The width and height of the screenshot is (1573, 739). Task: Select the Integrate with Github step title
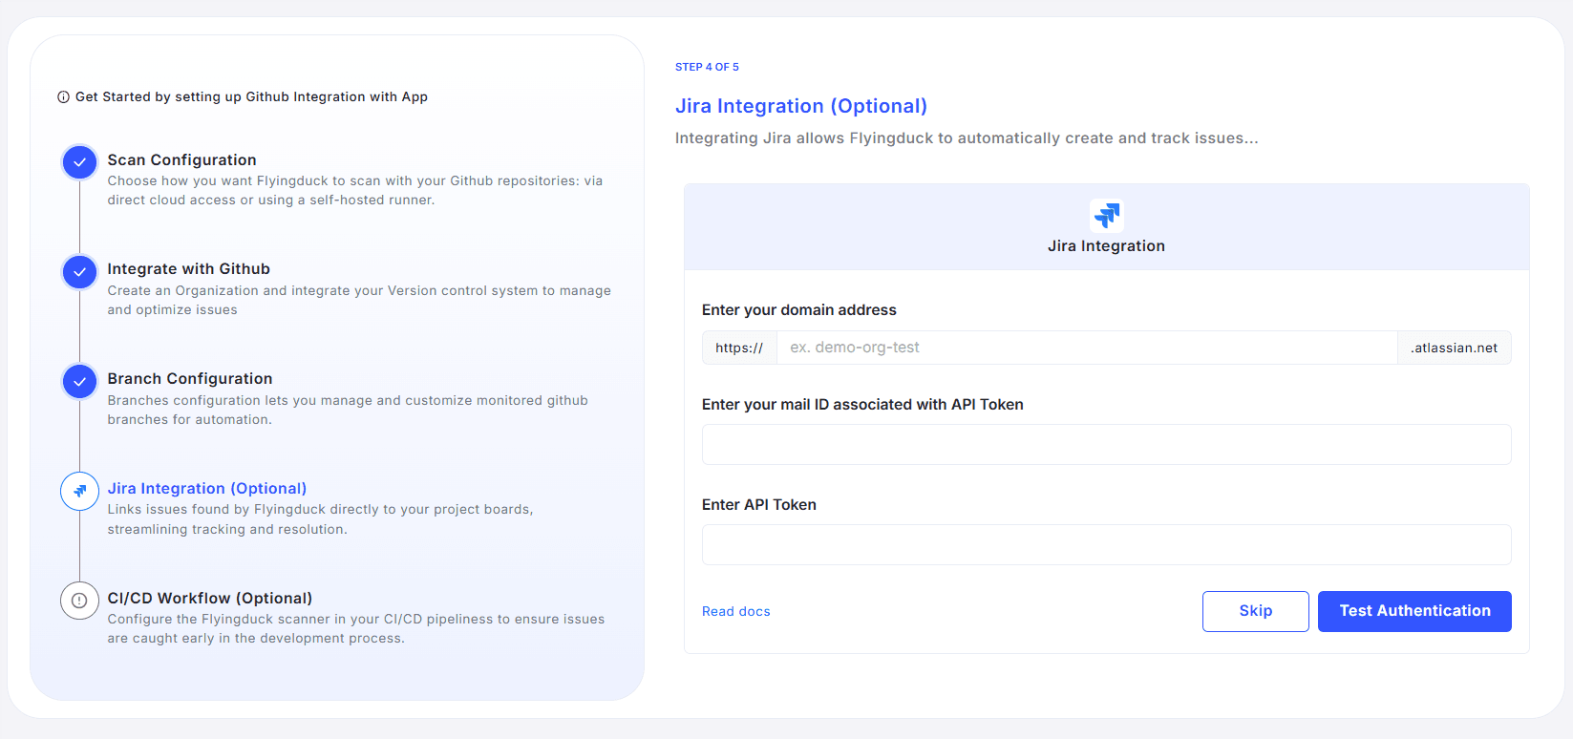188,269
